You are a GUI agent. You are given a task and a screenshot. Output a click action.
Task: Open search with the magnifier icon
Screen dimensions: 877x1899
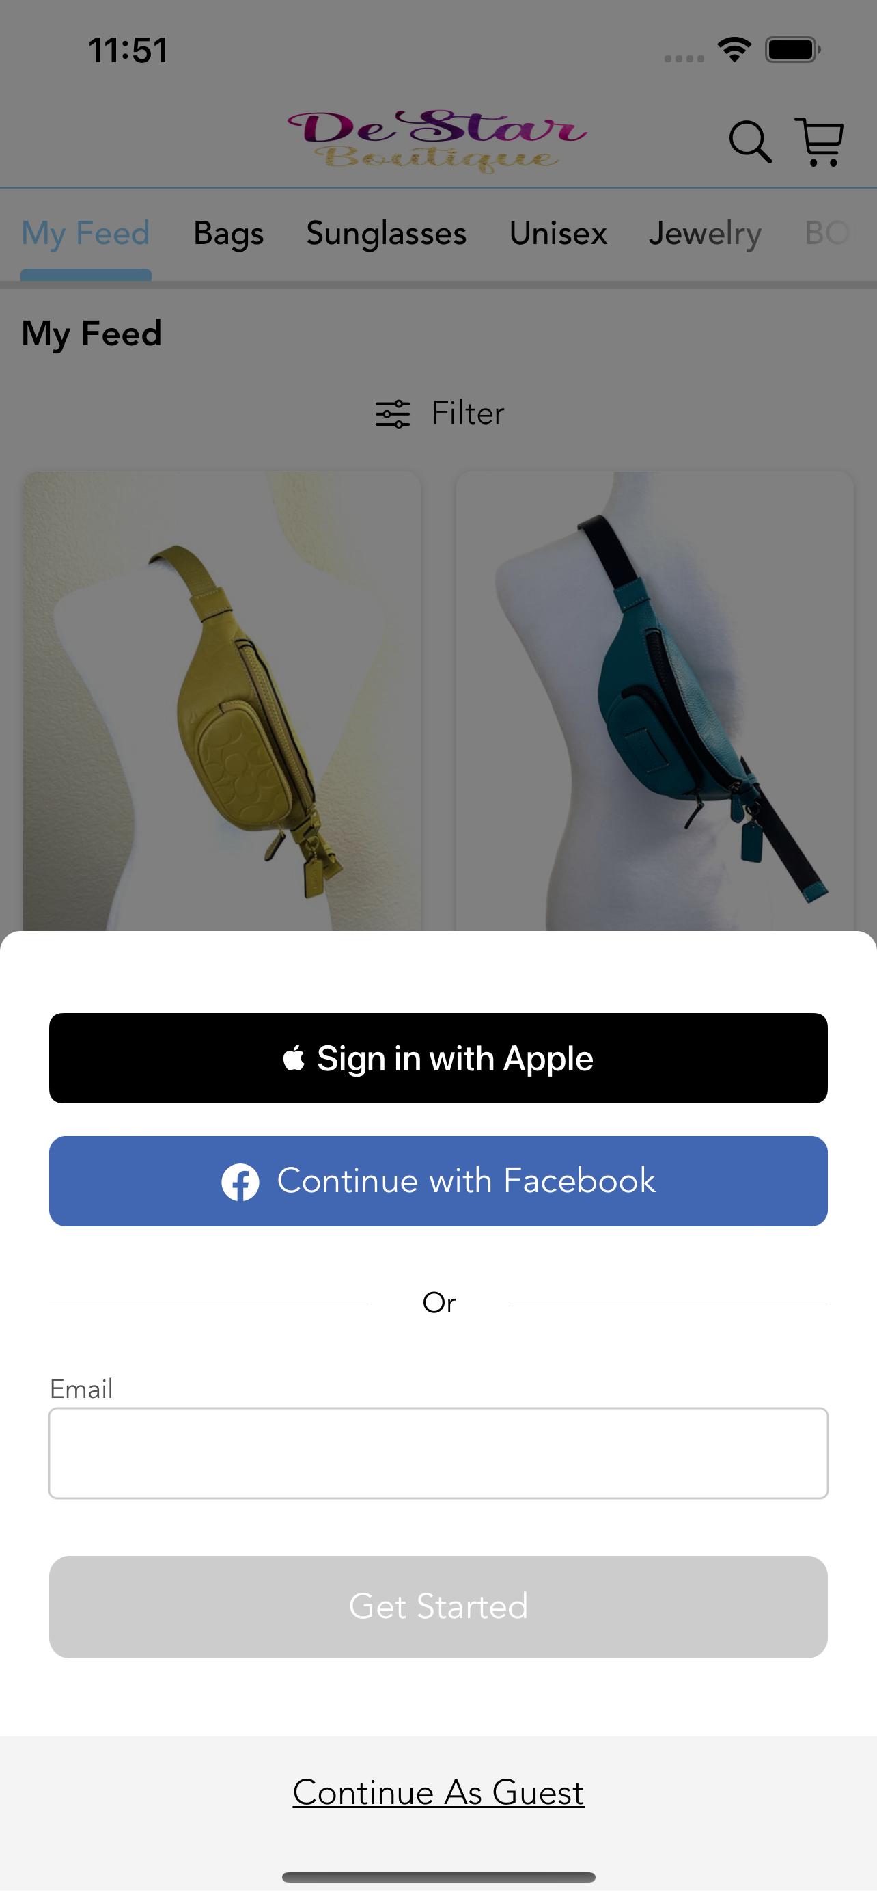click(x=749, y=142)
